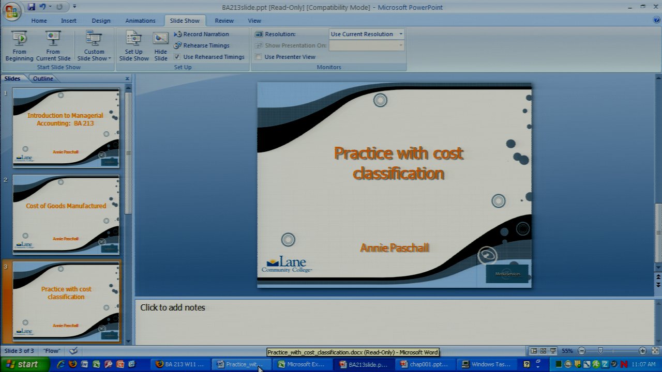This screenshot has height=372, width=662.
Task: Select slide 2 Cost of Goods Manufactured thumbnail
Action: pyautogui.click(x=66, y=214)
